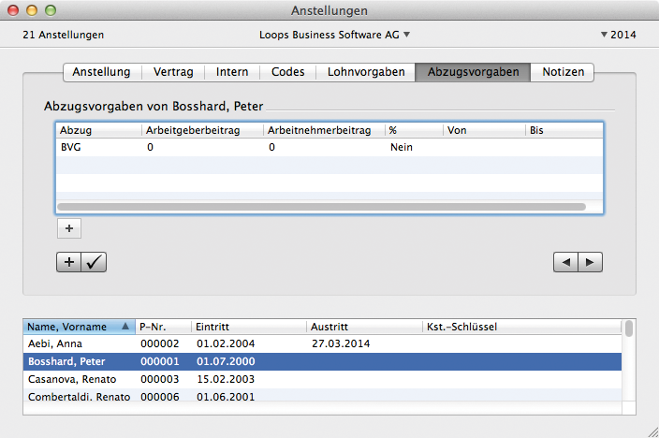The height and width of the screenshot is (438, 659).
Task: Switch to the Codes tab
Action: (x=287, y=72)
